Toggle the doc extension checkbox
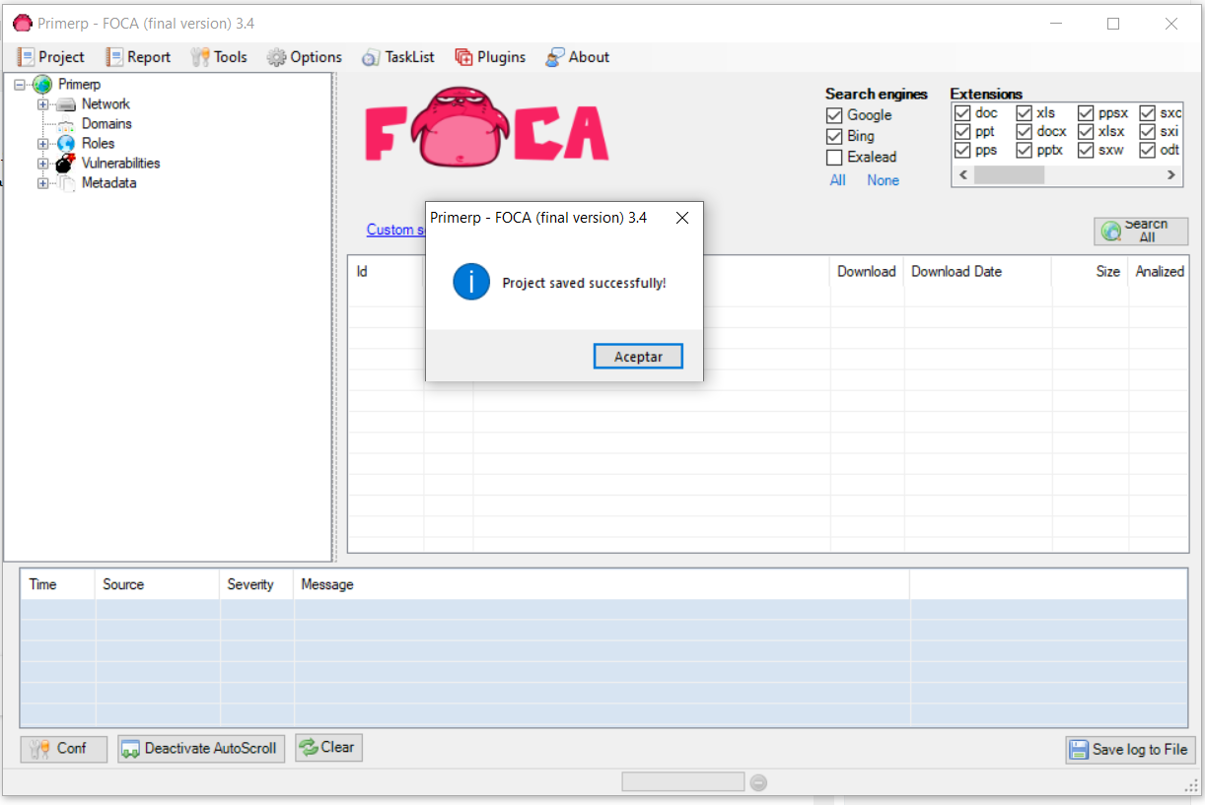 962,112
